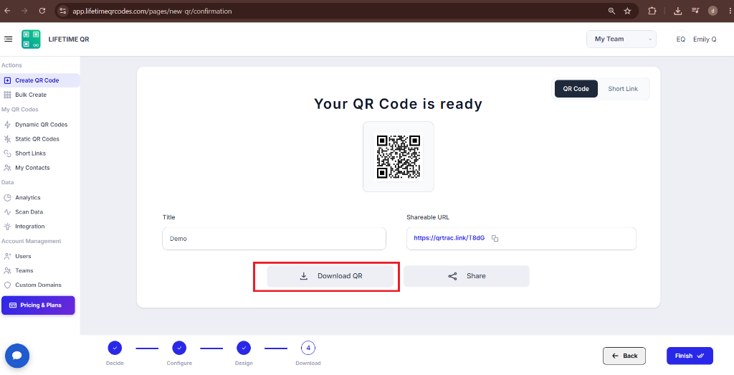Switch to the Short Link tab
Screen dimensions: 734x375
point(623,89)
